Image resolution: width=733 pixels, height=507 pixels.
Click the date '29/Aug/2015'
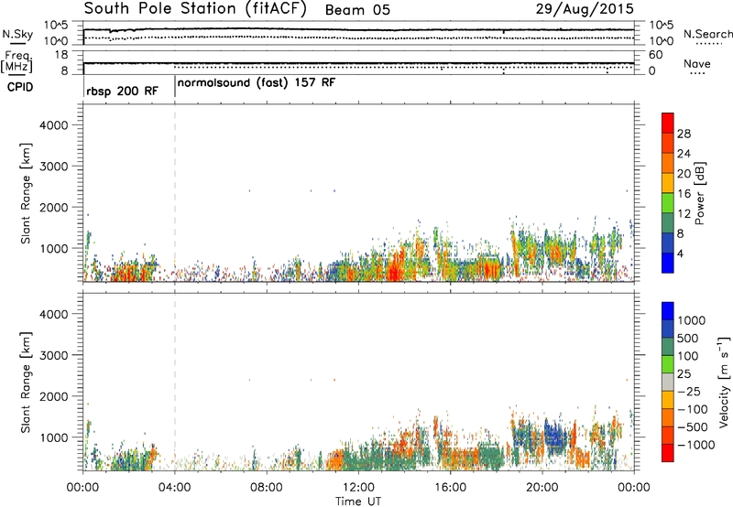585,9
